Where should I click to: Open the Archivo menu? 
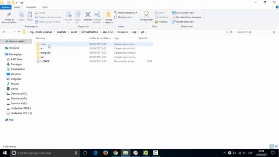6,7
